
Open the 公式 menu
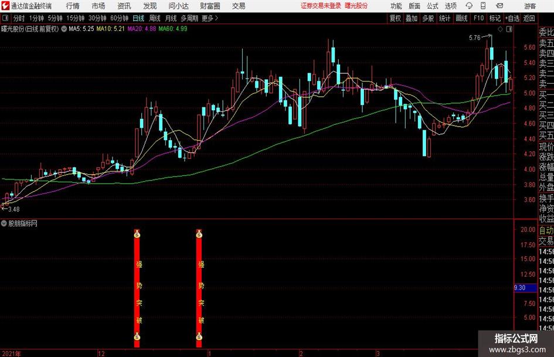pyautogui.click(x=433, y=6)
